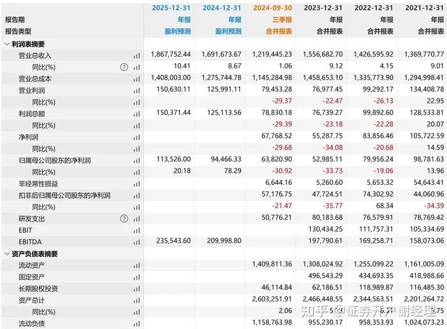Open chart icon for 流动资产 row
The height and width of the screenshot is (329, 447).
(137, 266)
